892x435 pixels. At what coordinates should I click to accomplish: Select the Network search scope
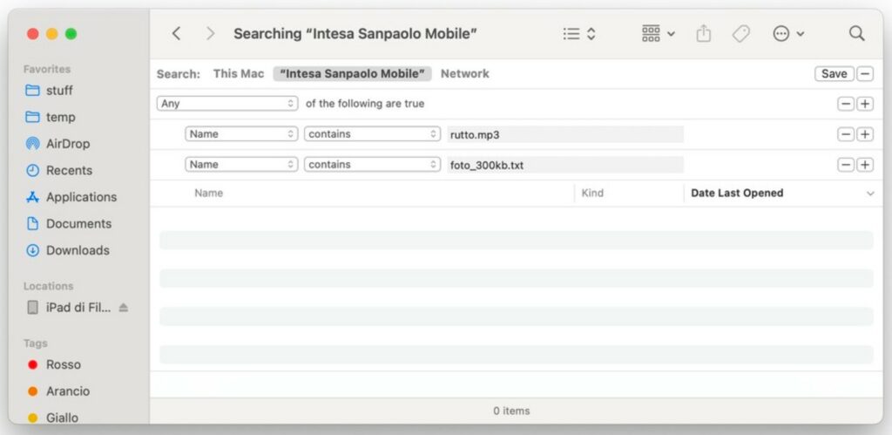(464, 74)
